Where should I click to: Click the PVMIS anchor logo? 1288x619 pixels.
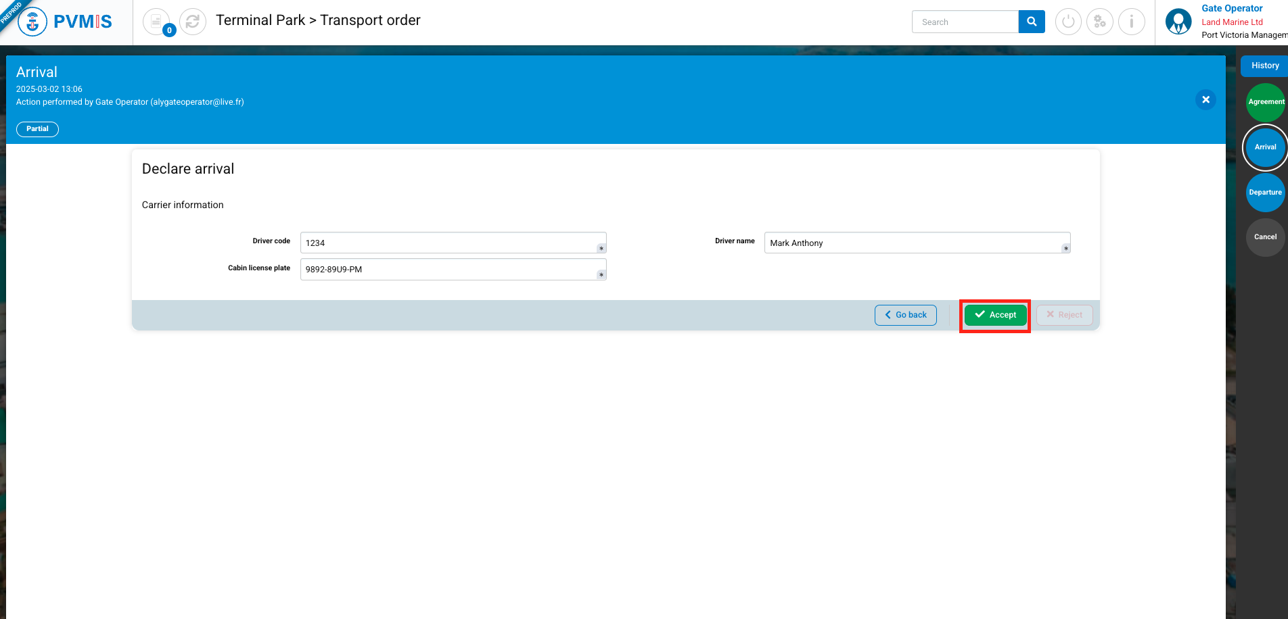[x=32, y=22]
